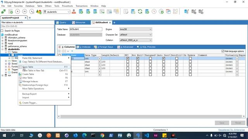
Task: Add a new editor tab beside tblStudent
Action: pyautogui.click(x=114, y=22)
